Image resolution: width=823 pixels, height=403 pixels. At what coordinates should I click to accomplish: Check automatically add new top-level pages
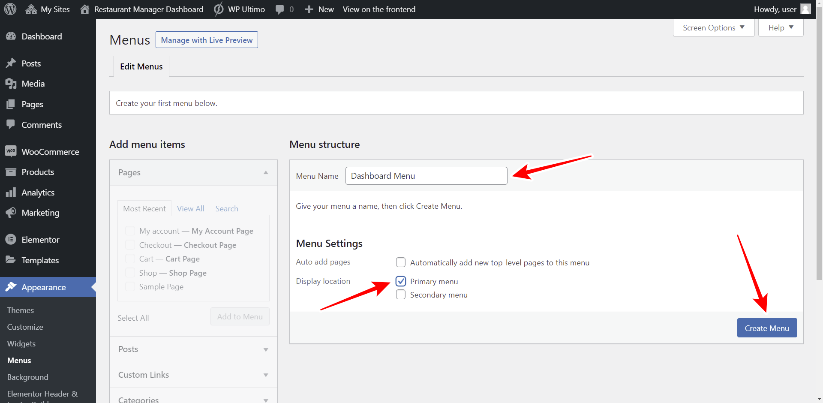coord(401,262)
